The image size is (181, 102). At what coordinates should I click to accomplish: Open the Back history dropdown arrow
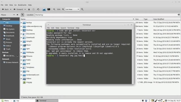[11, 9]
